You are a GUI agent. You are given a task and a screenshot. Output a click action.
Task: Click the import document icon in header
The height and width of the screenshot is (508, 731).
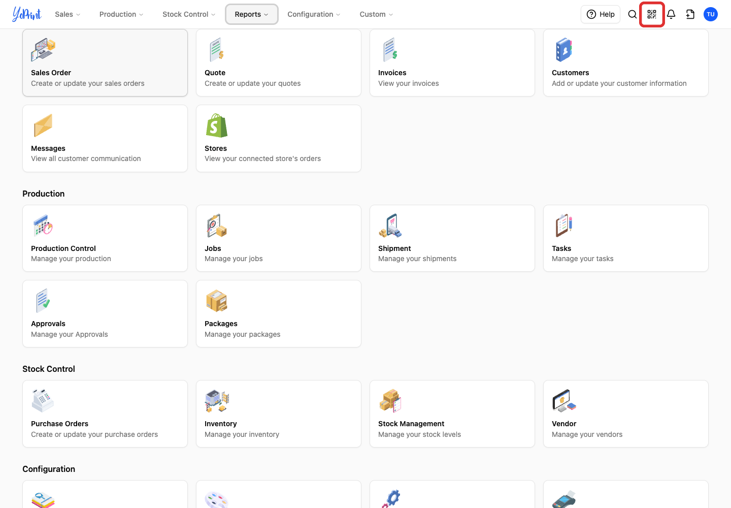tap(690, 14)
